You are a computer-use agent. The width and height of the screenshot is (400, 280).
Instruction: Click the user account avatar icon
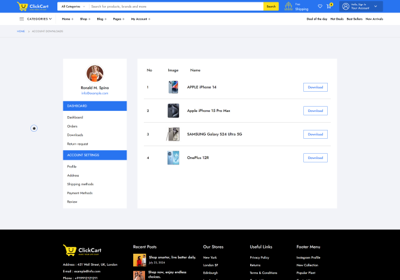tap(346, 7)
